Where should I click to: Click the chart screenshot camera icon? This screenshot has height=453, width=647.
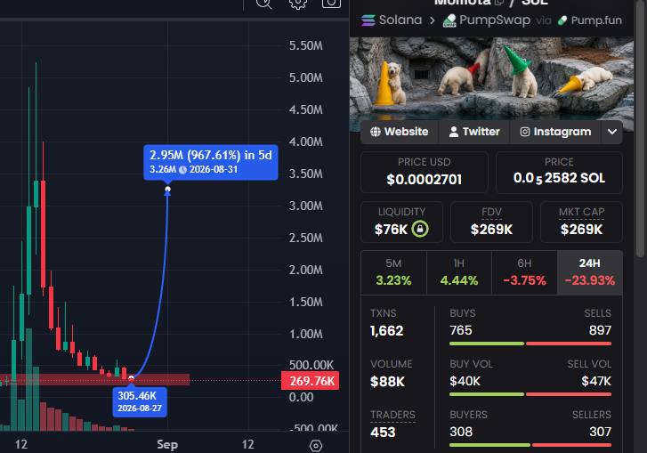tap(331, 4)
